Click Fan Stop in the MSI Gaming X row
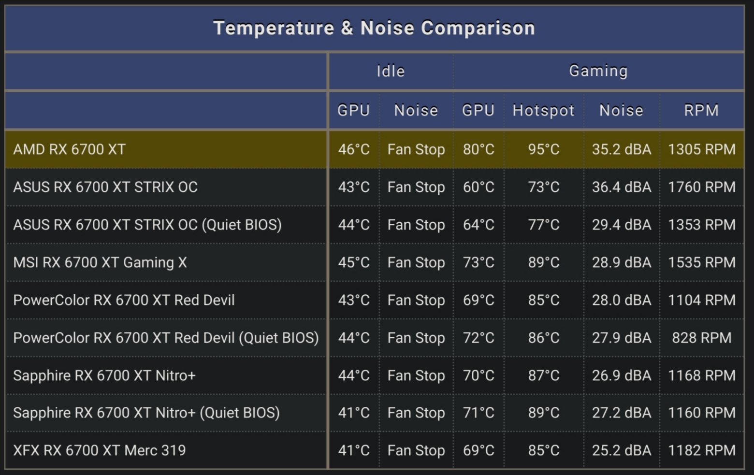The image size is (754, 475). [416, 262]
